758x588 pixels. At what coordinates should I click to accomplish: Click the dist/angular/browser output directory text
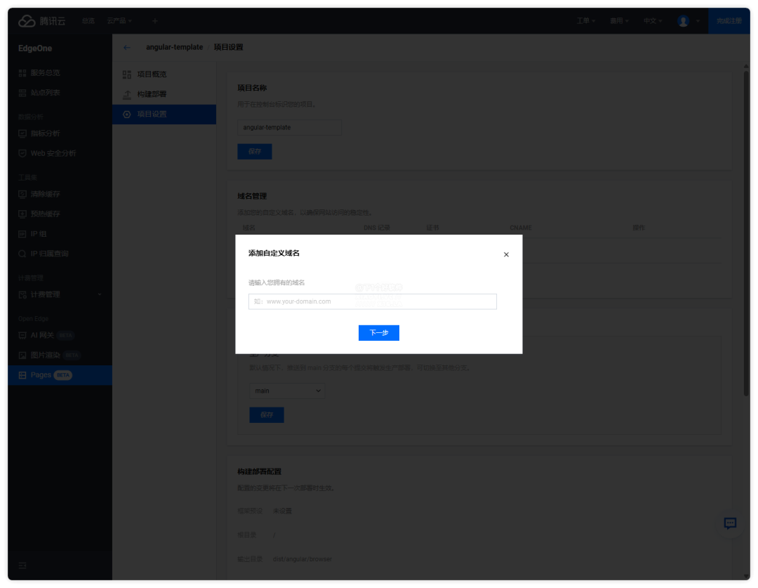coord(302,559)
